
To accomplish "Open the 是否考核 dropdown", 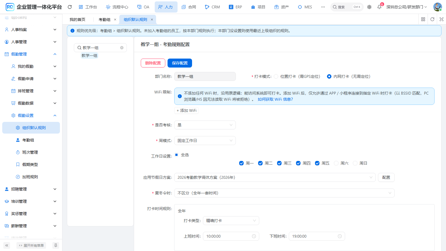I will [x=205, y=125].
